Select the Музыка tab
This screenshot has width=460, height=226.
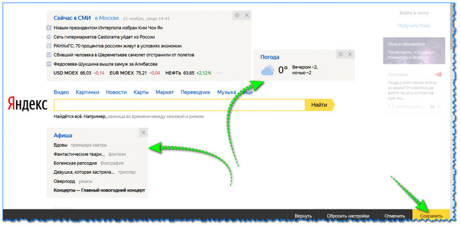click(x=227, y=92)
